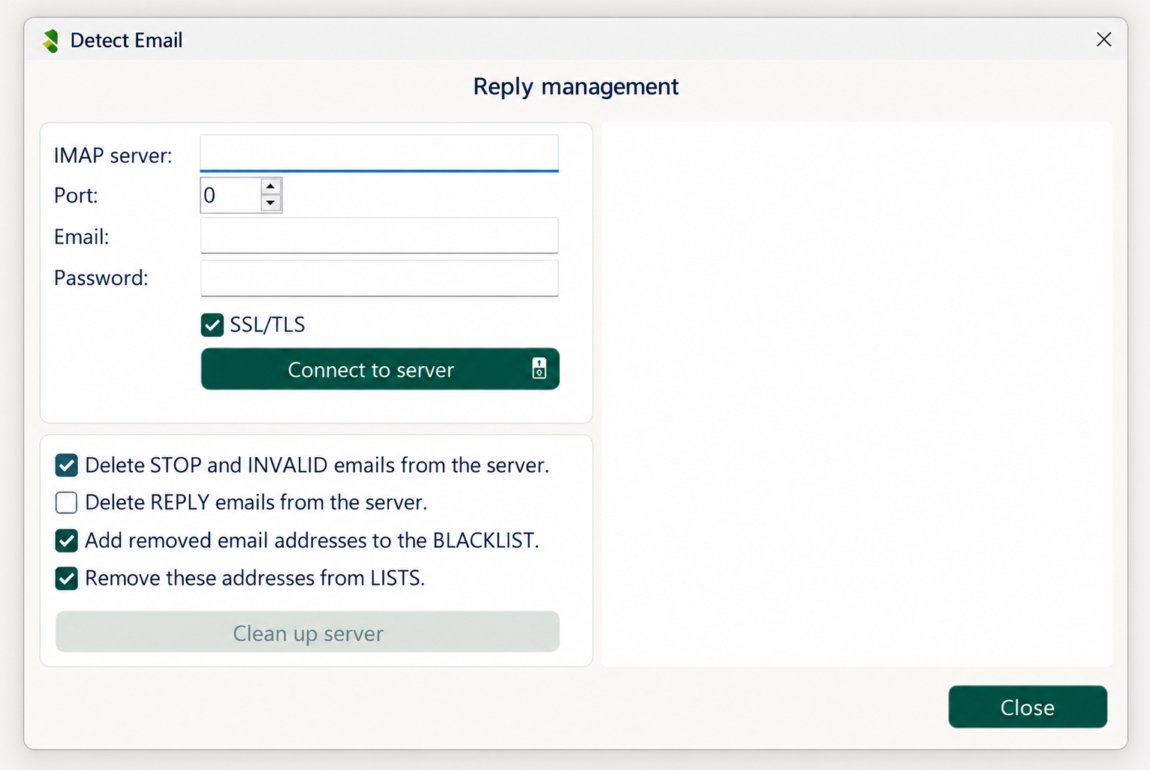Select the Password input field

pos(379,278)
